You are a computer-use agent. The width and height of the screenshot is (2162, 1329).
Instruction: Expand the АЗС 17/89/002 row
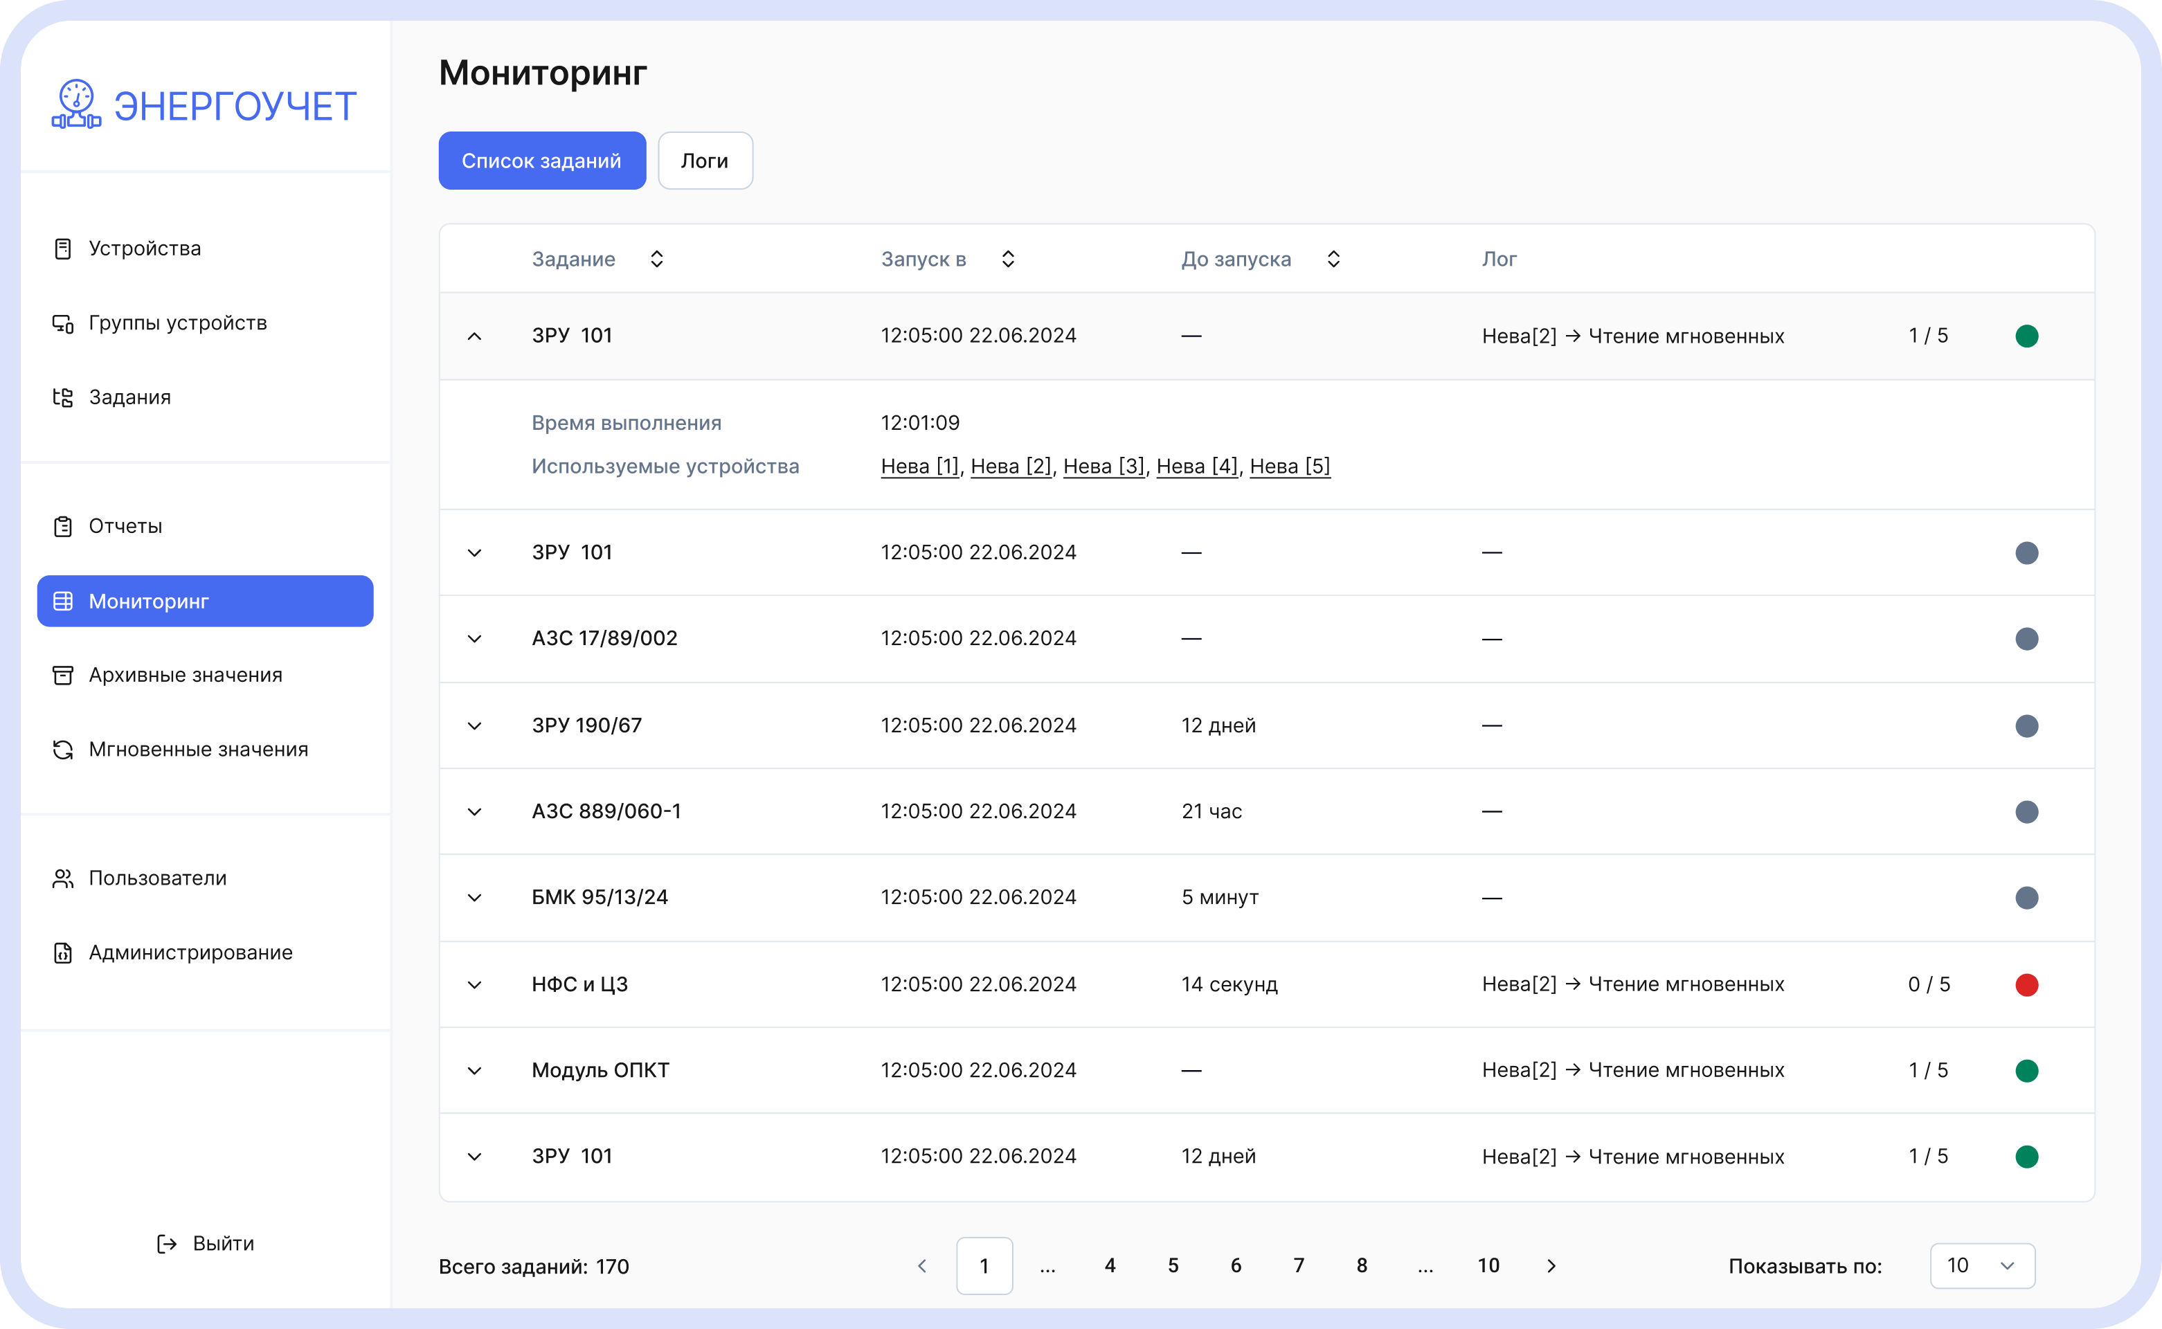pyautogui.click(x=475, y=639)
